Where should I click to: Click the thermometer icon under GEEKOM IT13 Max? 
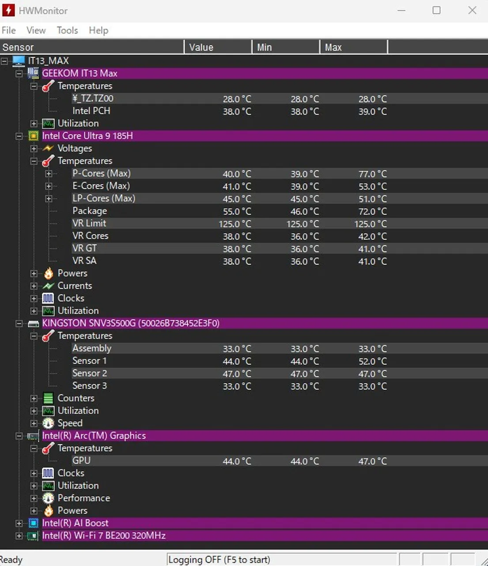[x=48, y=86]
